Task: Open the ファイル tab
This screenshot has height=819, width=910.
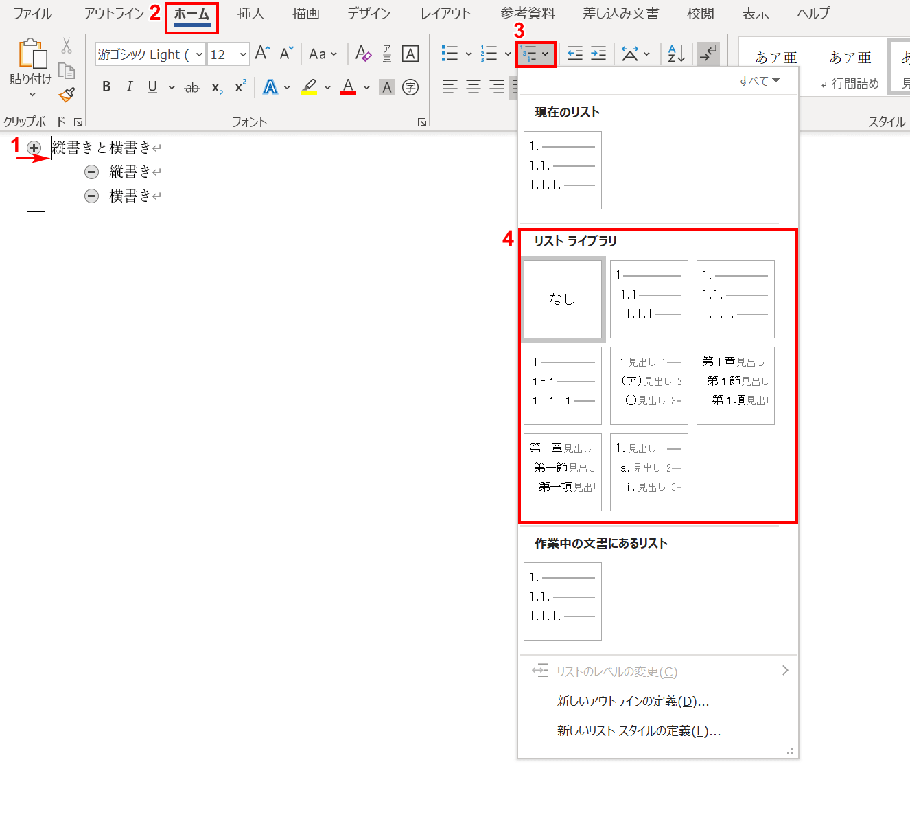Action: tap(32, 14)
